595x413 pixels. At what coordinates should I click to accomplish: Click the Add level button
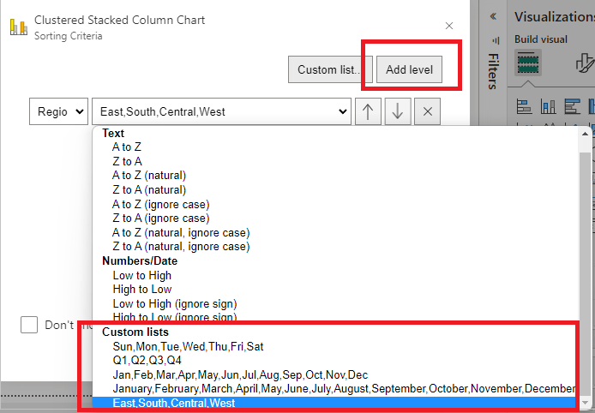click(409, 69)
